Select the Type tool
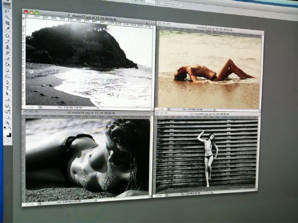 (x=7, y=88)
